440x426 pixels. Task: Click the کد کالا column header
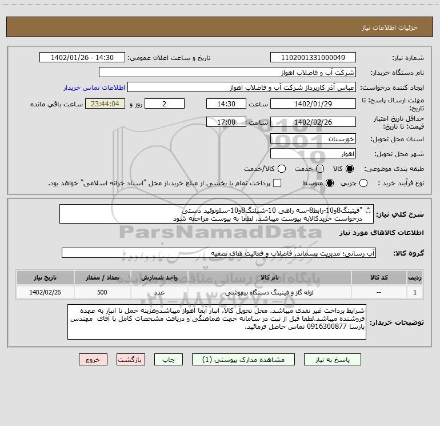click(x=379, y=277)
